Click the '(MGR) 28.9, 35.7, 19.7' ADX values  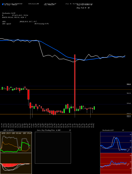tap(28, 22)
